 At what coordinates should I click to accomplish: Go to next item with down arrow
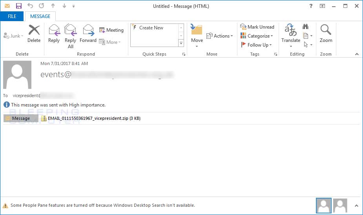click(x=64, y=6)
